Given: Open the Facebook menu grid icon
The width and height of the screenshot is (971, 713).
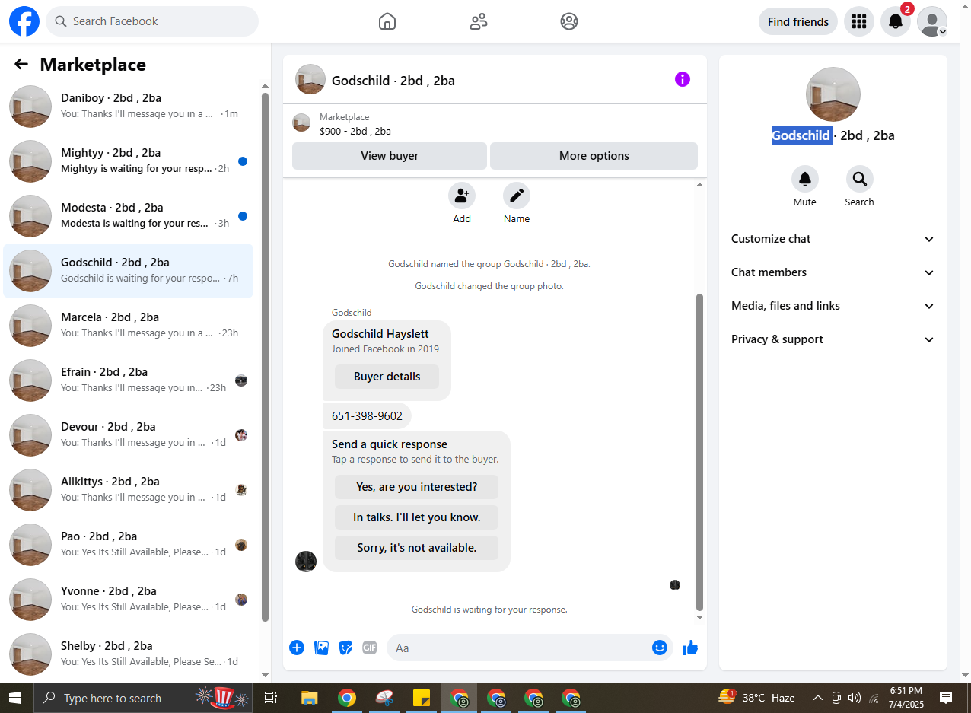Looking at the screenshot, I should coord(859,21).
